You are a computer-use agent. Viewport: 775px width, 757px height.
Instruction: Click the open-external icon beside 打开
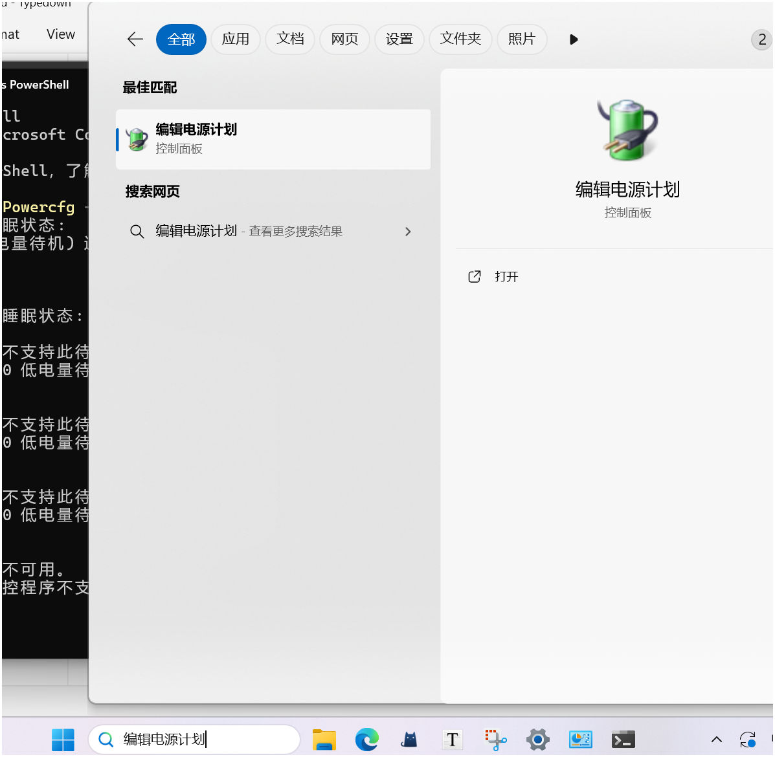(x=474, y=276)
